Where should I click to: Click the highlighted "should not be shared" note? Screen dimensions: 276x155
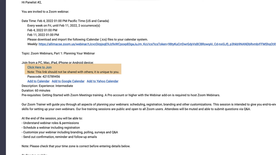point(73,72)
